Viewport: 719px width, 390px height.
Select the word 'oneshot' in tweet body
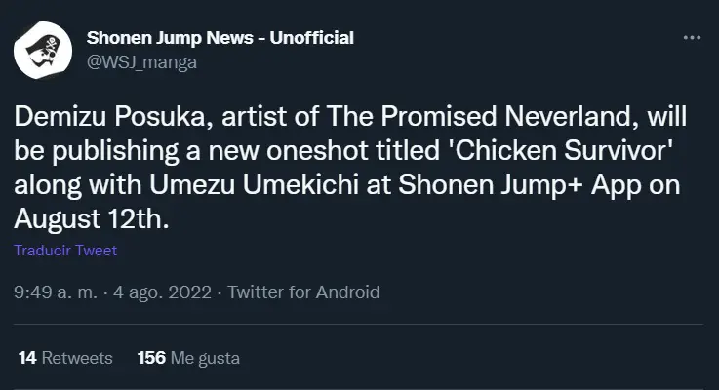(x=317, y=150)
